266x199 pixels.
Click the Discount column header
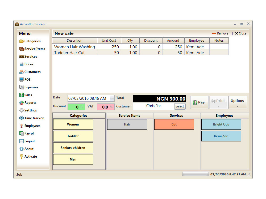click(151, 40)
